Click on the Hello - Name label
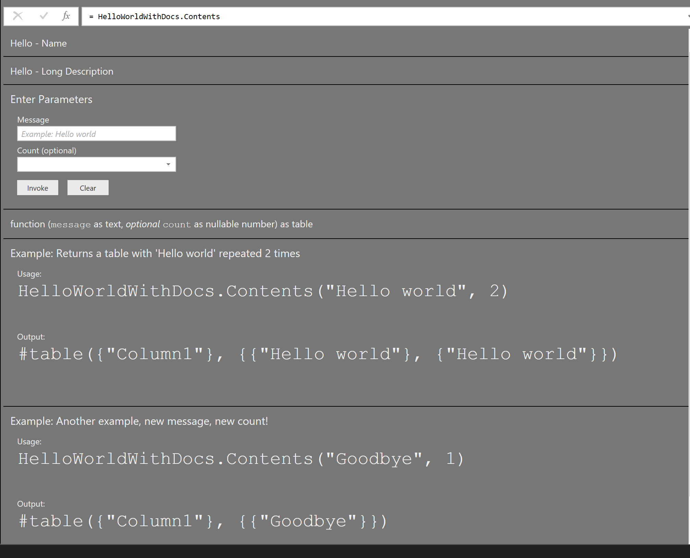The width and height of the screenshot is (690, 558). click(x=39, y=43)
